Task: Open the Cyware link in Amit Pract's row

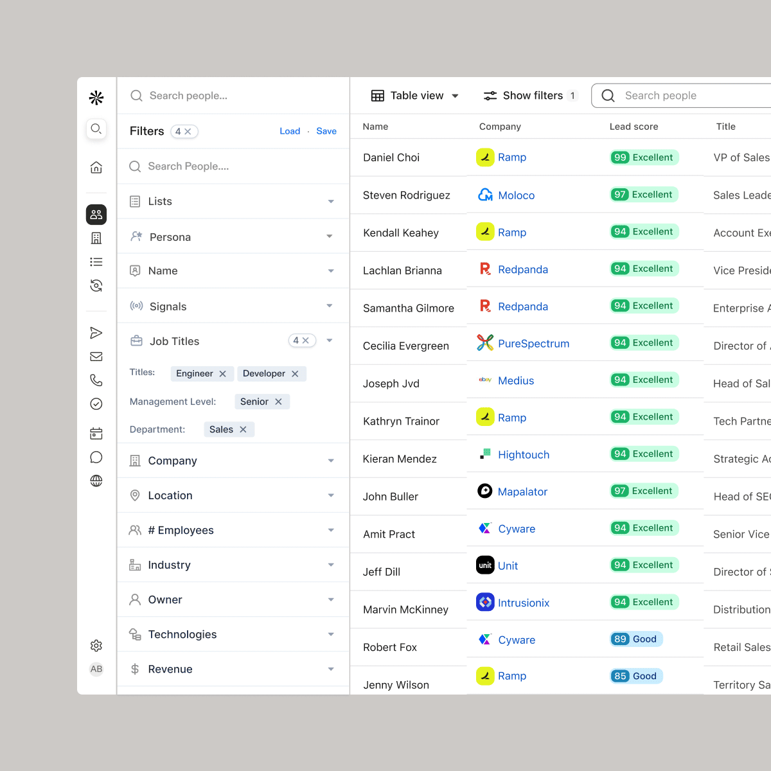Action: (517, 529)
